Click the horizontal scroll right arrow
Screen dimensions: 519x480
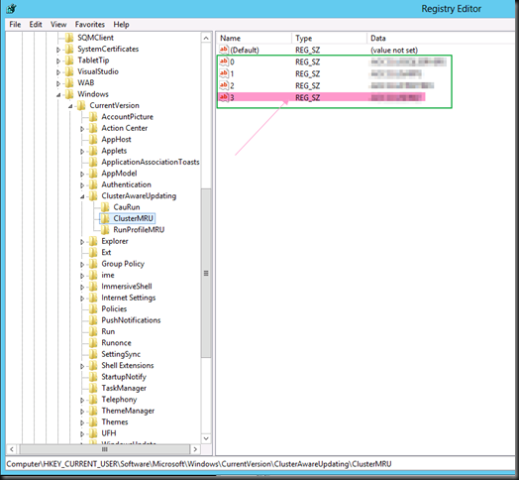point(195,449)
